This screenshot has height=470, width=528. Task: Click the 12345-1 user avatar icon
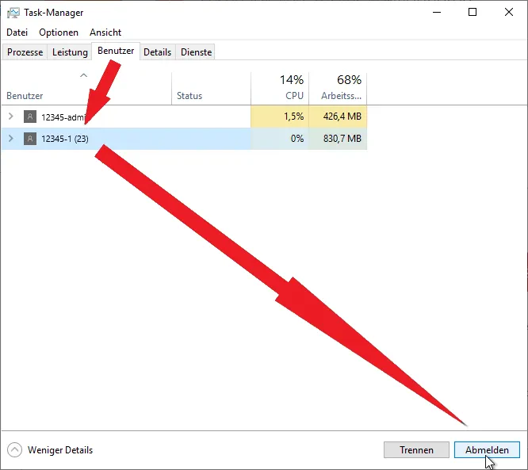click(30, 139)
